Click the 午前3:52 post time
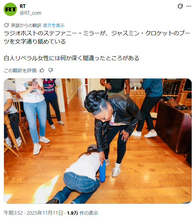 click(x=13, y=213)
